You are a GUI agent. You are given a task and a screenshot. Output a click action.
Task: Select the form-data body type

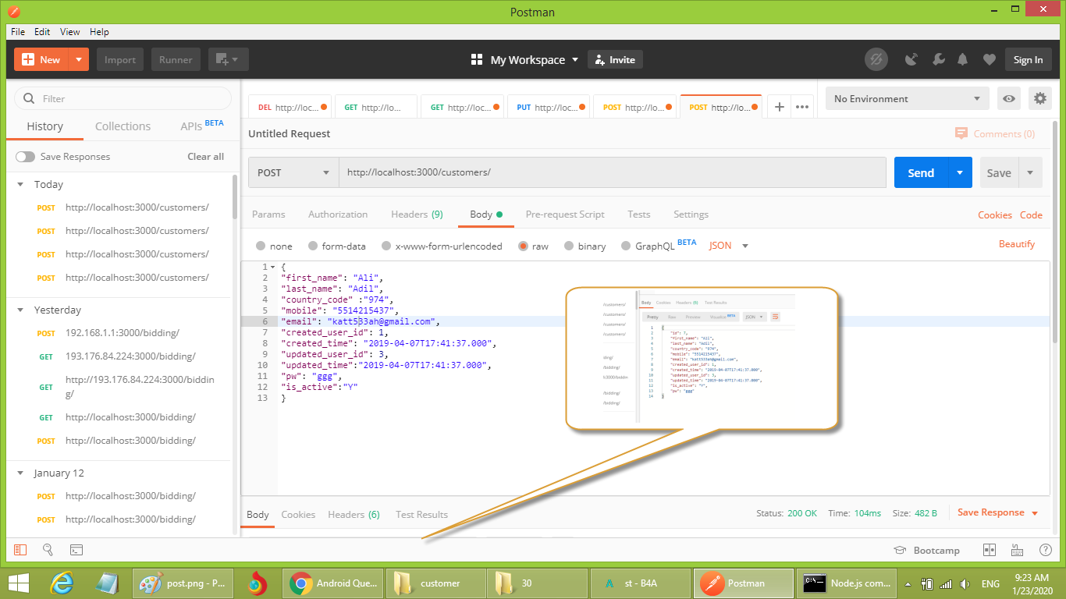(x=313, y=246)
